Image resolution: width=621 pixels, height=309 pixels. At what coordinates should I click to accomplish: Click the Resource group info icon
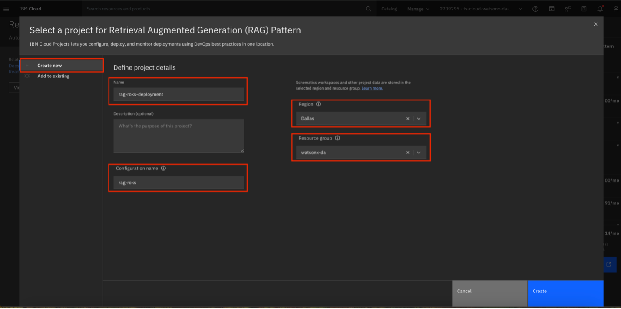[x=337, y=138]
